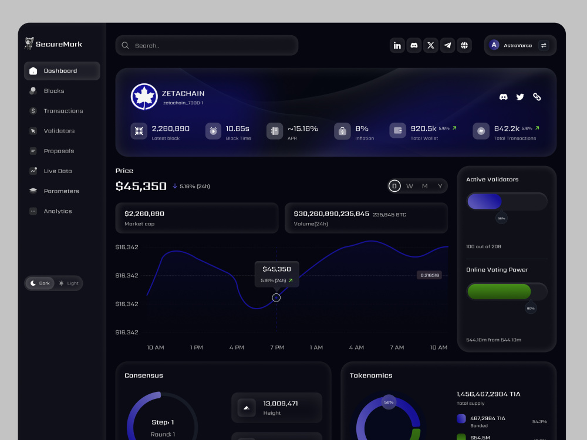Click the price chart point marker
This screenshot has width=587, height=440.
[x=276, y=297]
